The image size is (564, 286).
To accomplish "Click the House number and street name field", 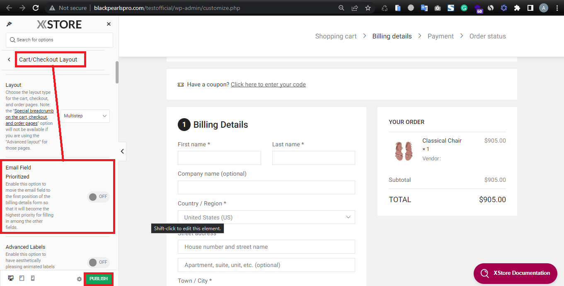I will tap(266, 247).
